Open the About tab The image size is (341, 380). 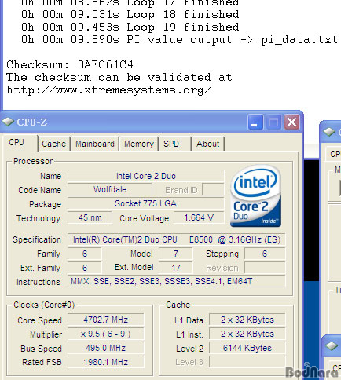(x=208, y=144)
